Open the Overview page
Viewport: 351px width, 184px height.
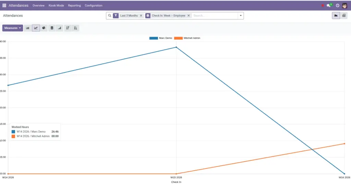pyautogui.click(x=38, y=5)
